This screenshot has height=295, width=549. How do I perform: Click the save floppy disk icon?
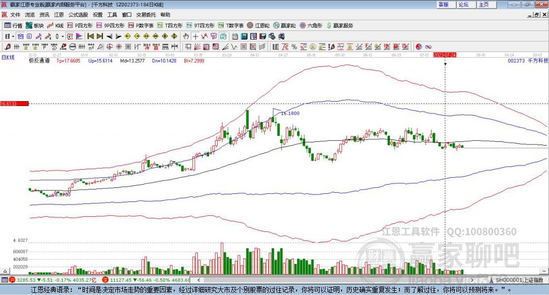[x=263, y=36]
